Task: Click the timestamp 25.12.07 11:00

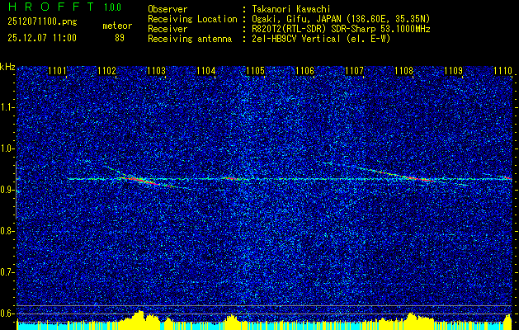Action: click(x=42, y=38)
